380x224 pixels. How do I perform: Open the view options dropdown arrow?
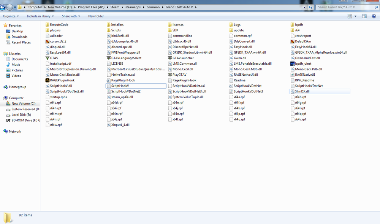(x=356, y=16)
